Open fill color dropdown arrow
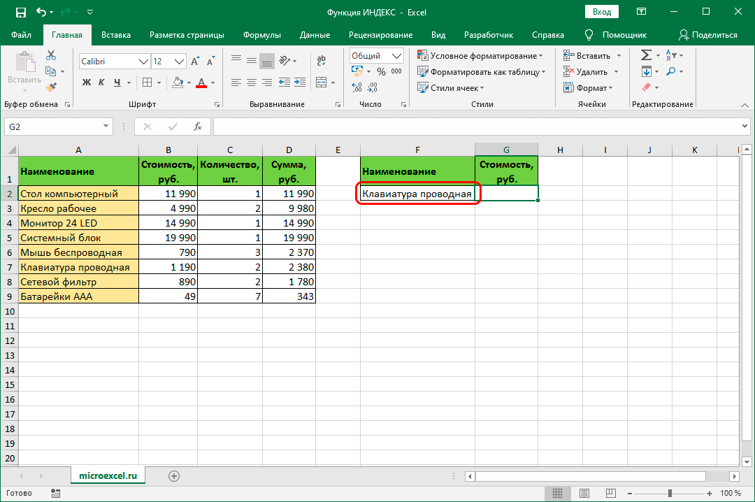This screenshot has width=755, height=502. tap(189, 83)
